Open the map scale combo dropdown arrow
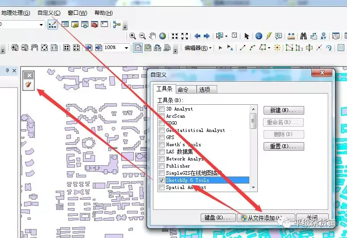The width and height of the screenshot is (347, 238). pos(41,25)
